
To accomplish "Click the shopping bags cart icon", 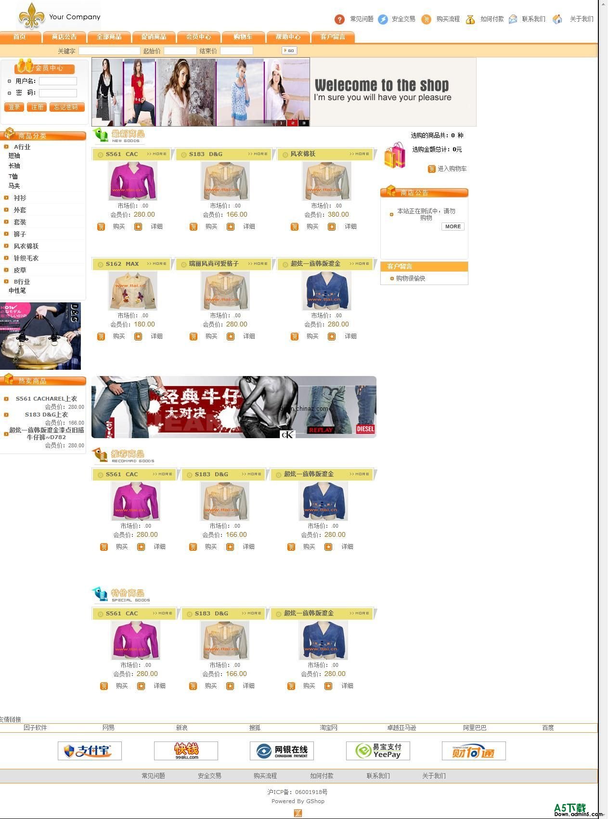I will point(395,155).
